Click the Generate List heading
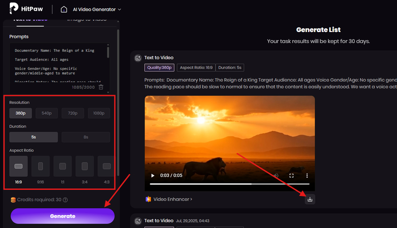 (318, 30)
